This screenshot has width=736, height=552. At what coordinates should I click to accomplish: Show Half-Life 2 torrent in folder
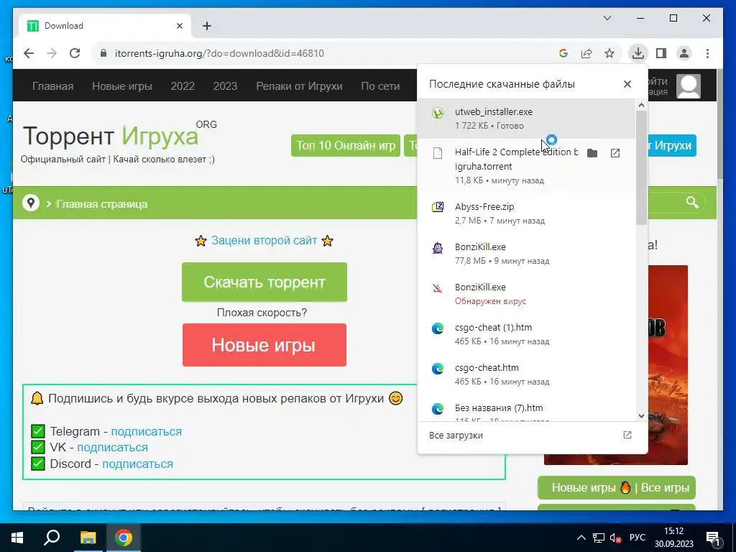592,153
